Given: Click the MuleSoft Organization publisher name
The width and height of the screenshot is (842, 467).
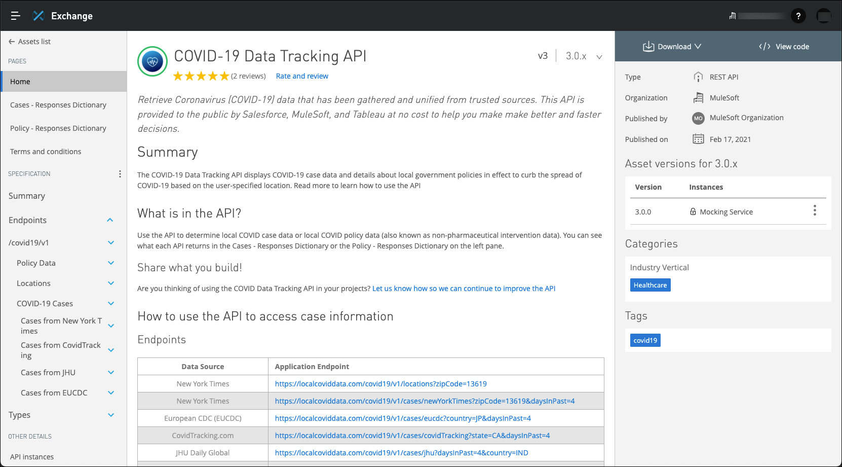Looking at the screenshot, I should [746, 118].
